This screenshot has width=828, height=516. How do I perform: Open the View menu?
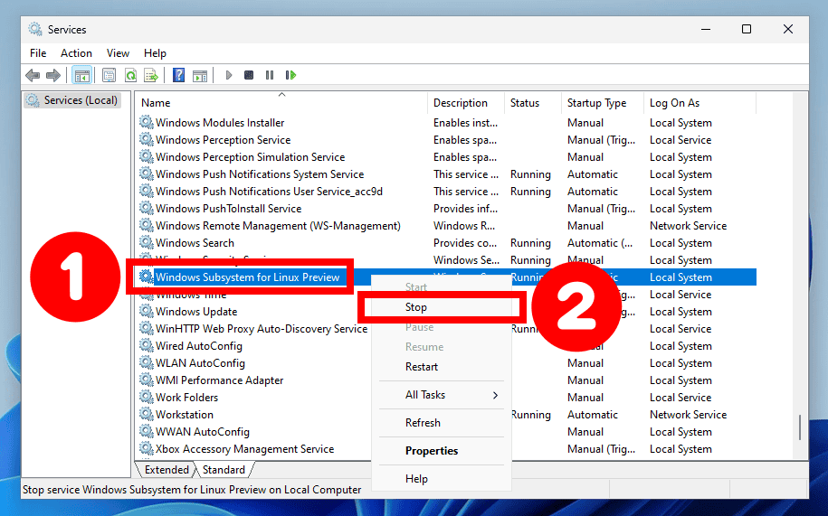point(118,53)
